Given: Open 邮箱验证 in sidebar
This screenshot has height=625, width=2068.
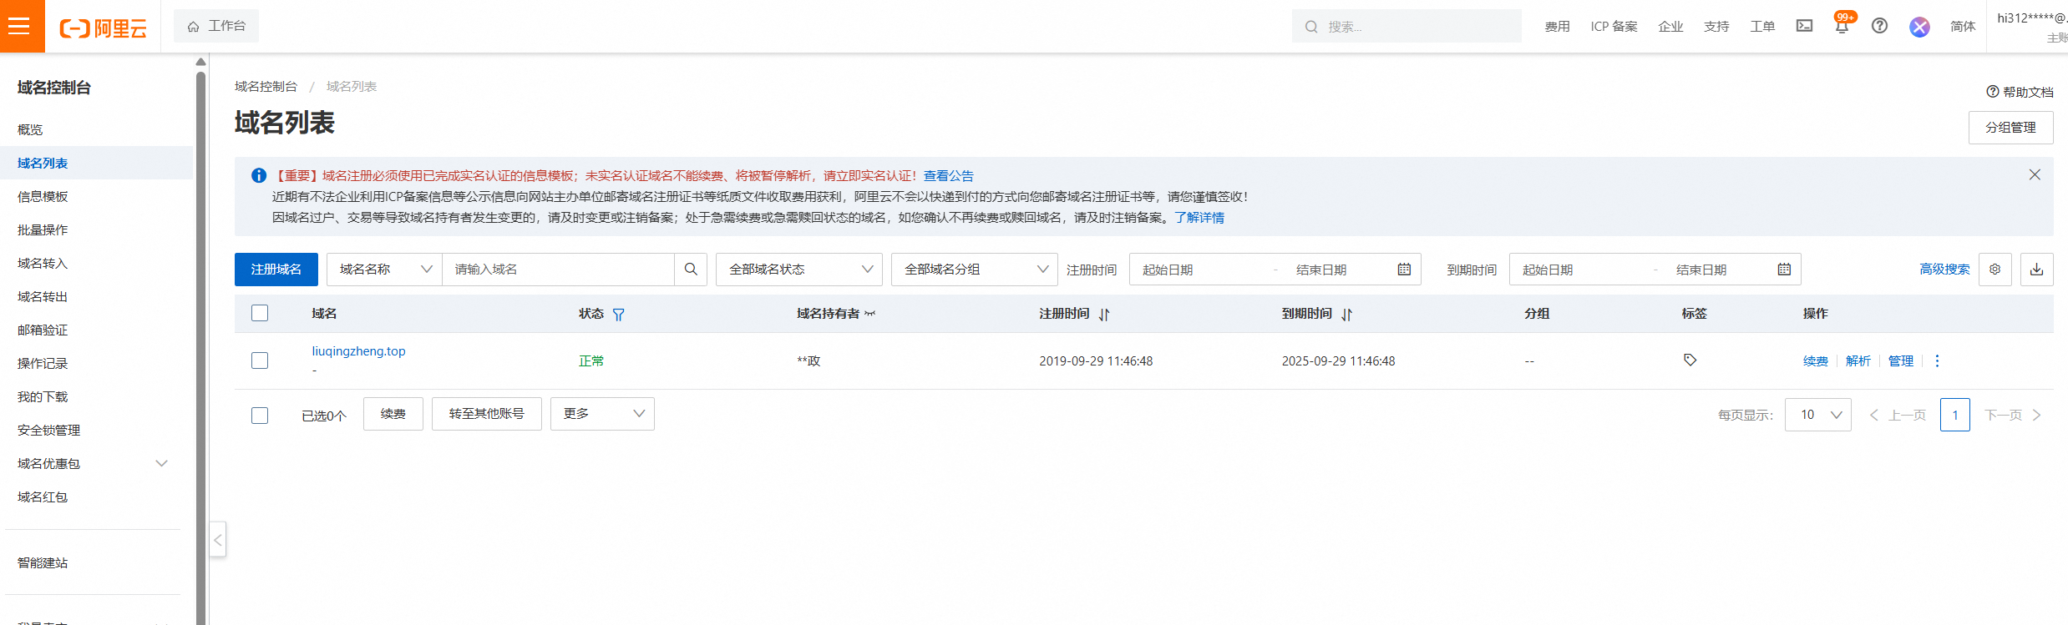Looking at the screenshot, I should click(43, 330).
